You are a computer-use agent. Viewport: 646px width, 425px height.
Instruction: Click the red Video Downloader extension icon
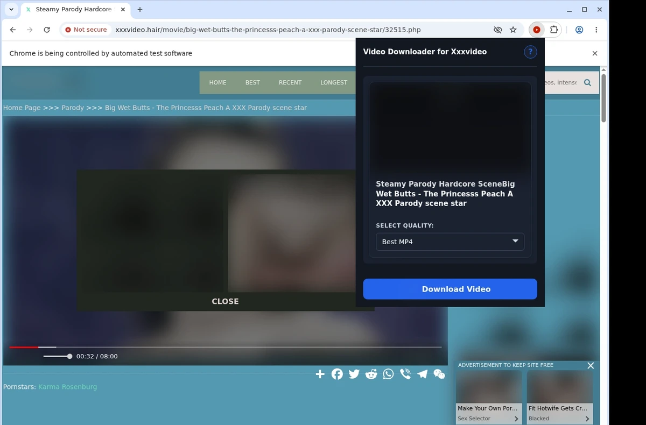[537, 30]
